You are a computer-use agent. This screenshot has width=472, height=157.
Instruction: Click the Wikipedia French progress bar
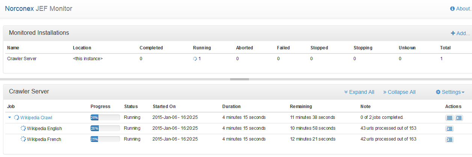[x=105, y=139]
